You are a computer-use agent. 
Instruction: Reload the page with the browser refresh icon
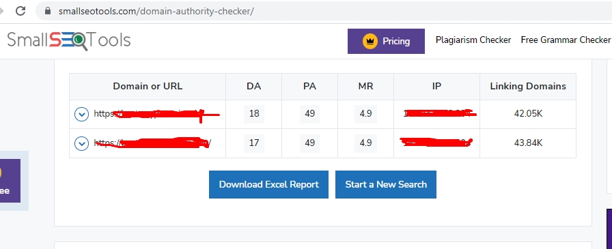[20, 11]
